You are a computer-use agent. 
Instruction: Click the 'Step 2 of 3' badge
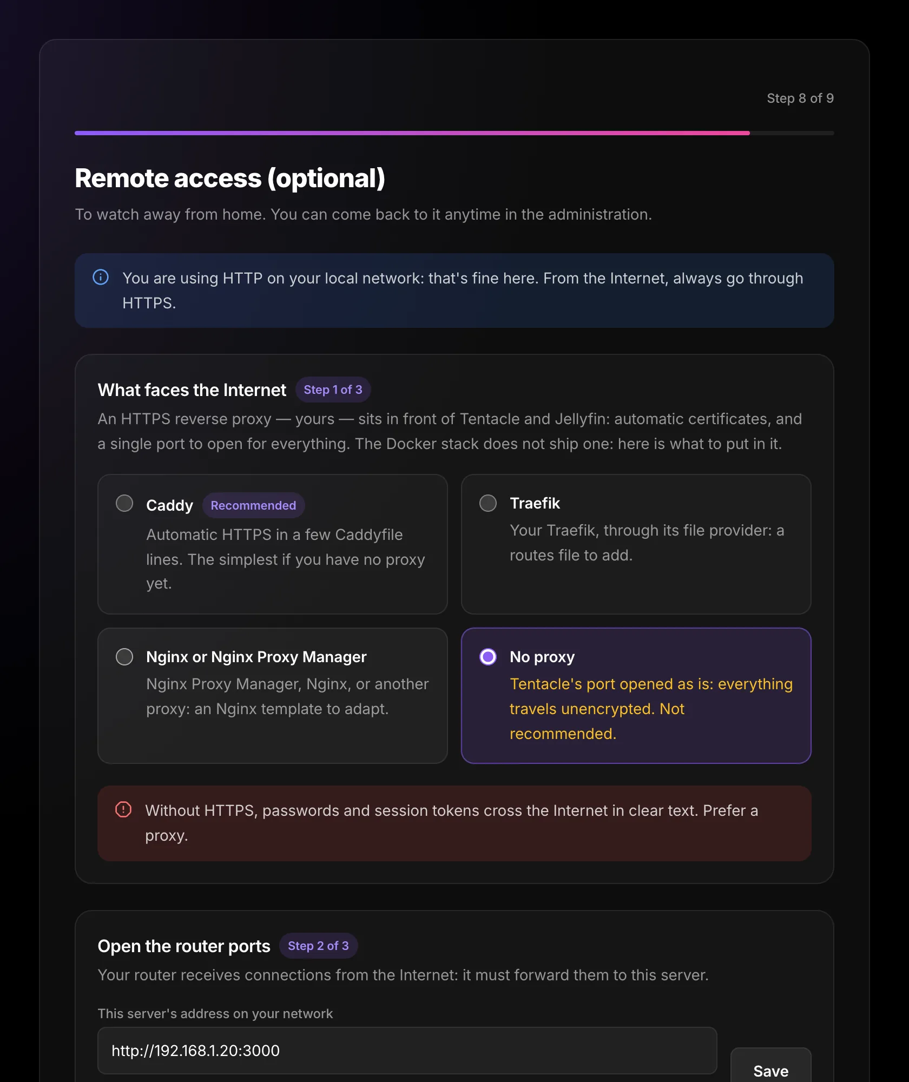click(318, 946)
